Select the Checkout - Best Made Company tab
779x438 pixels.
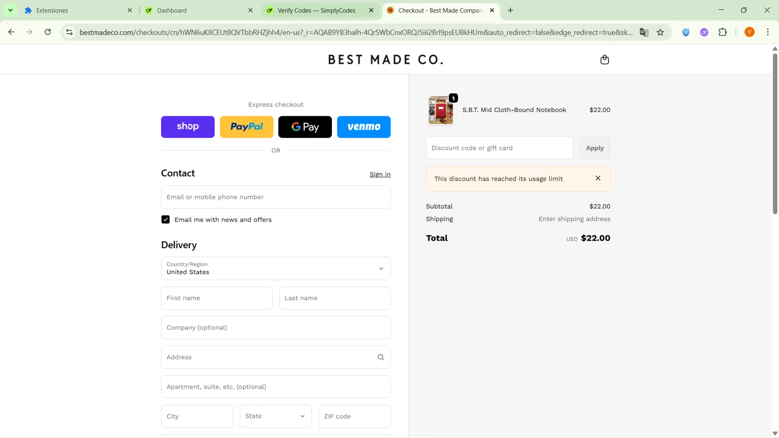(x=440, y=10)
